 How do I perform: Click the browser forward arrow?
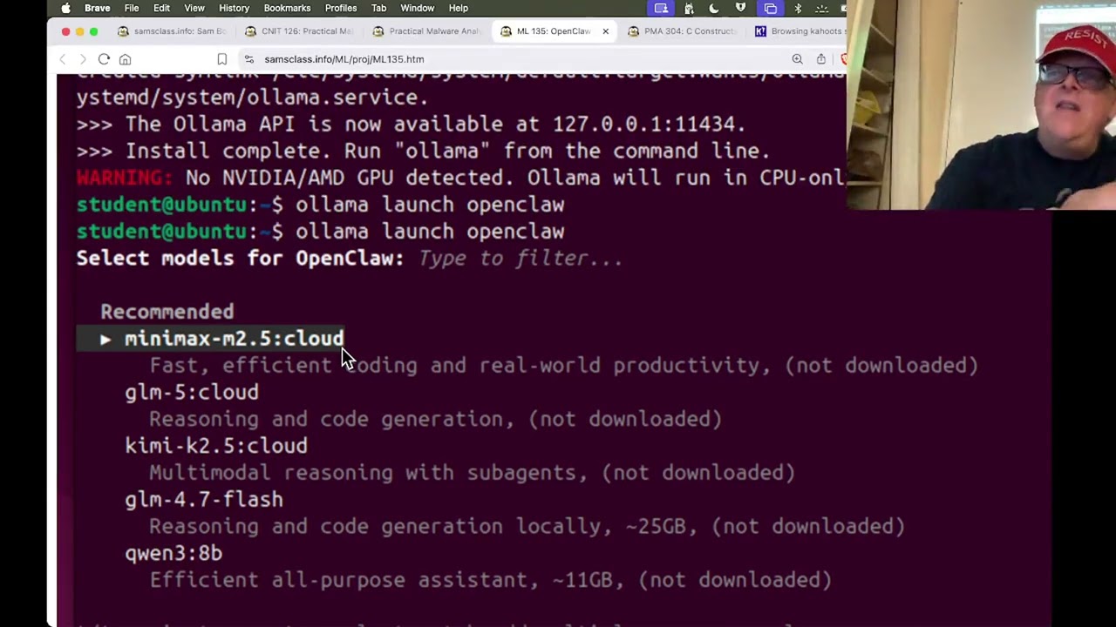(83, 59)
